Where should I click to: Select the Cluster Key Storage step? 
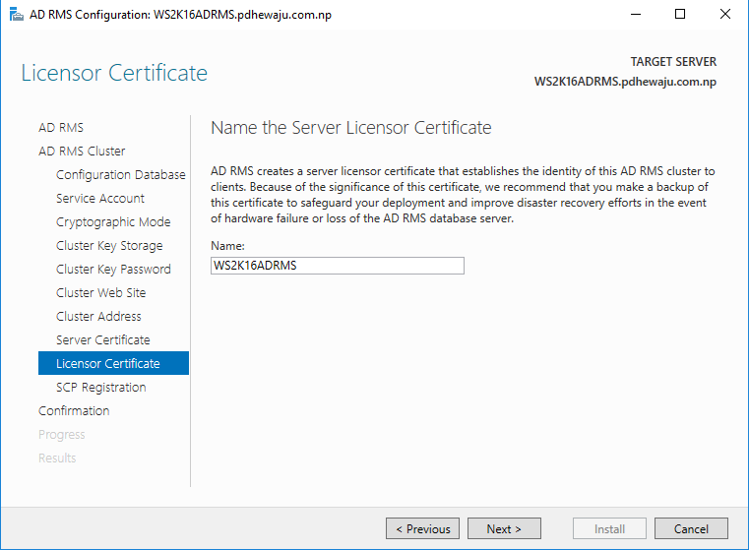109,245
